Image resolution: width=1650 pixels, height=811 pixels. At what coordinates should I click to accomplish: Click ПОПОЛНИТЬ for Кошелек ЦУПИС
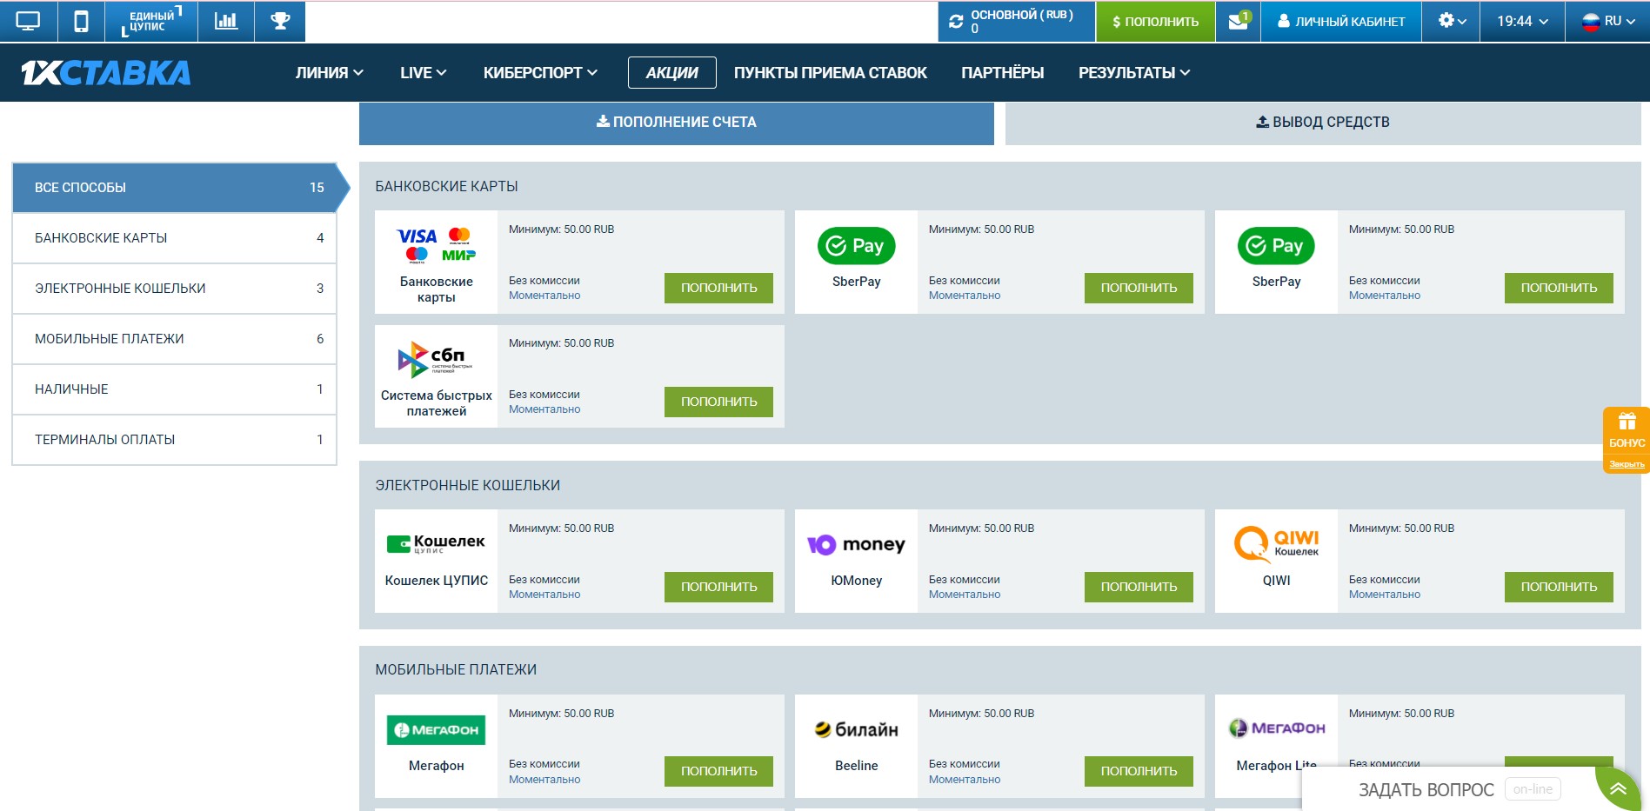click(718, 587)
